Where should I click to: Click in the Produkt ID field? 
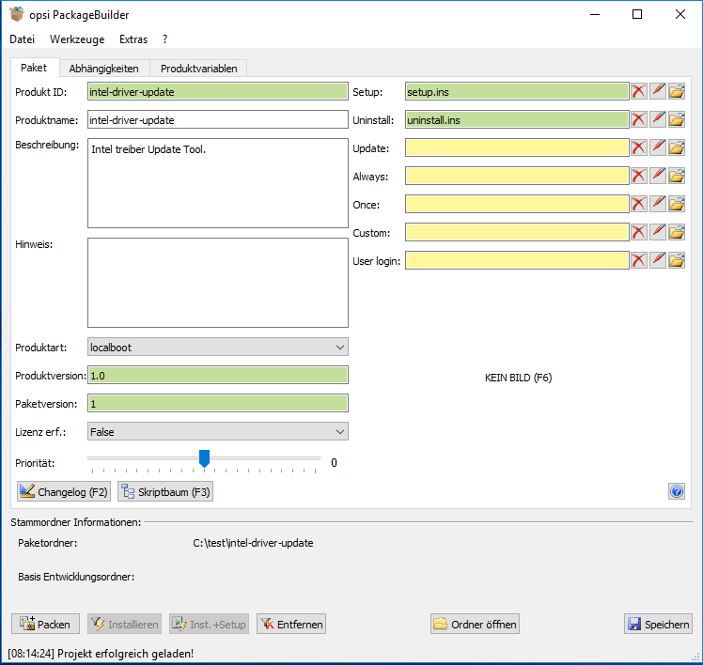[x=218, y=91]
